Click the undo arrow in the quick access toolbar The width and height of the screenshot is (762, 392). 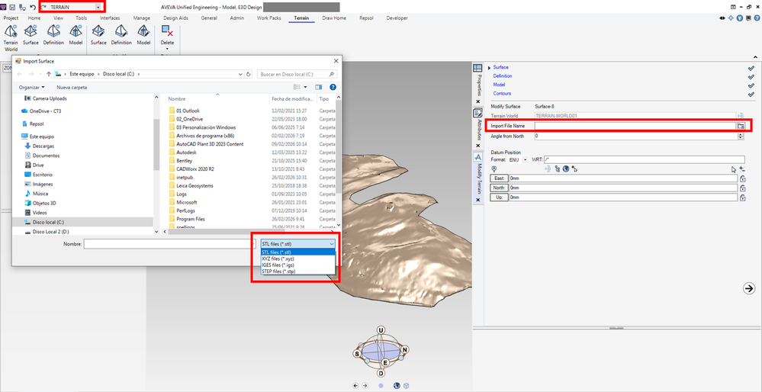[x=33, y=7]
